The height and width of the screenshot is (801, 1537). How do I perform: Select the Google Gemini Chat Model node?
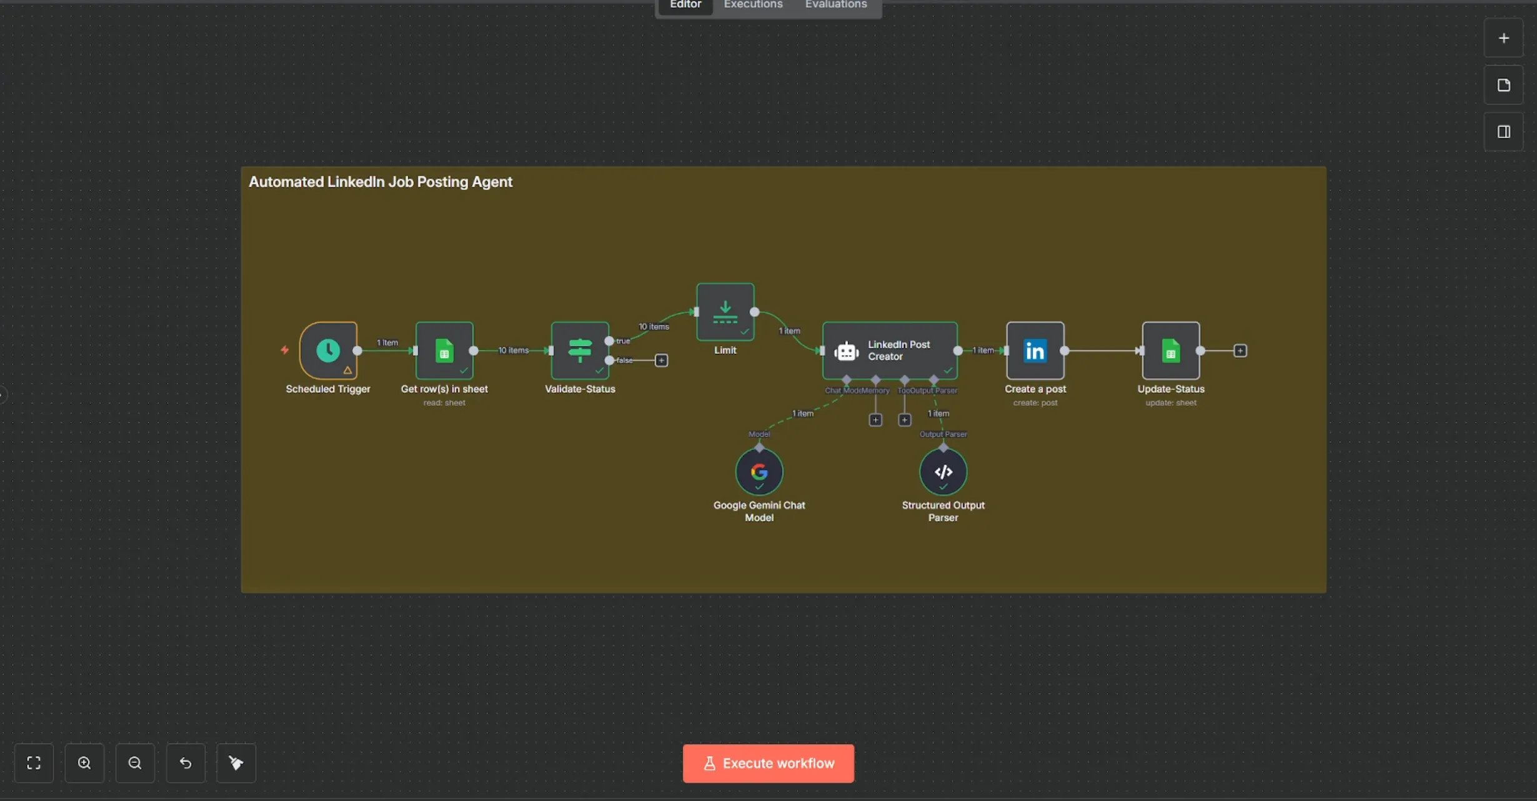[x=759, y=472]
